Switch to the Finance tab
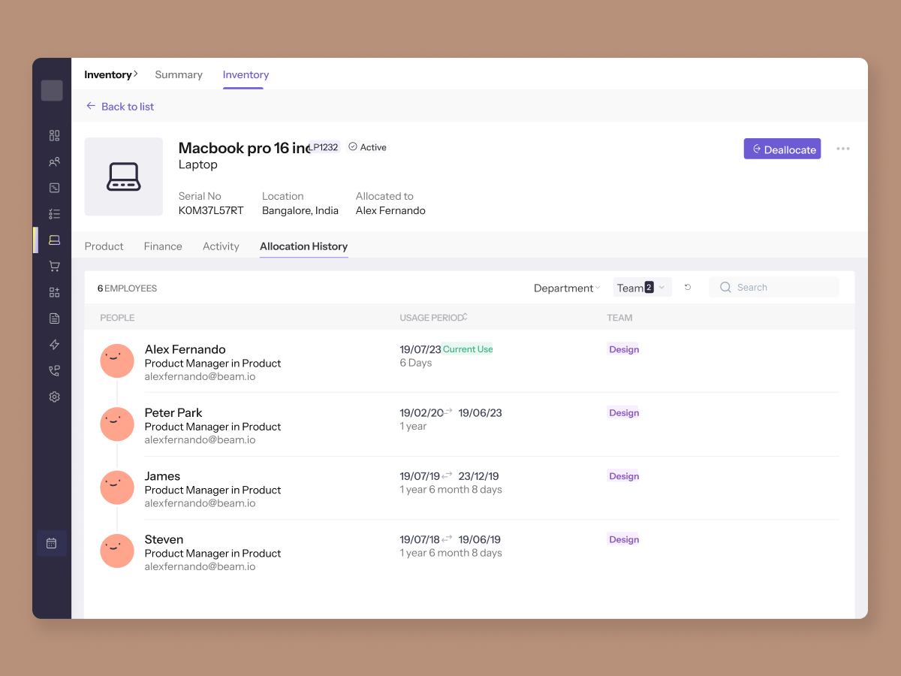This screenshot has width=901, height=676. 163,246
